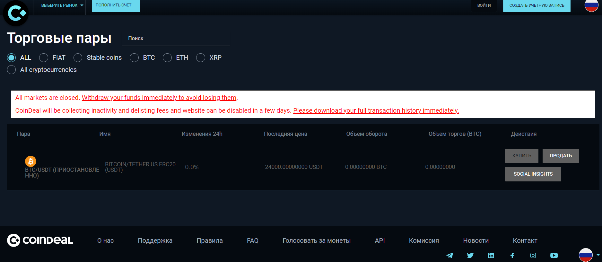Open the YouTube social icon

click(x=554, y=256)
